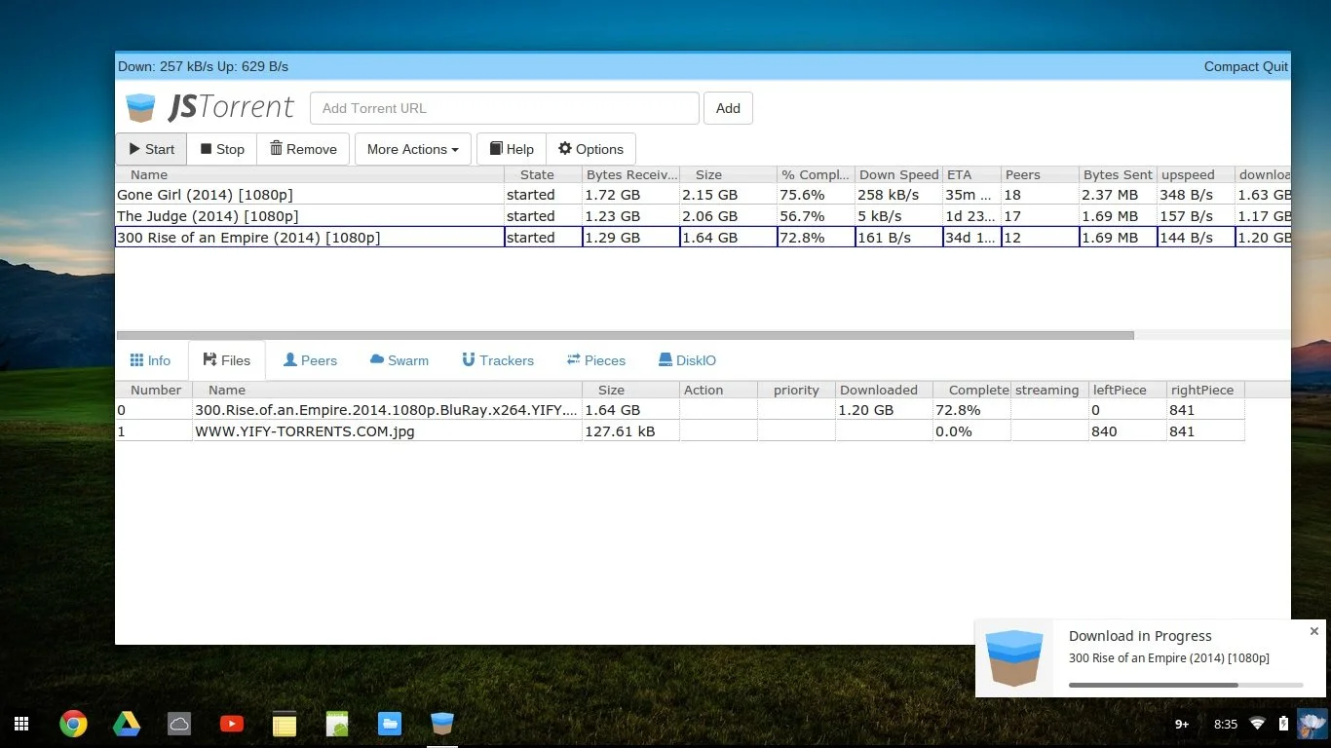Open the Swarm tab
Image resolution: width=1331 pixels, height=748 pixels.
coord(399,360)
